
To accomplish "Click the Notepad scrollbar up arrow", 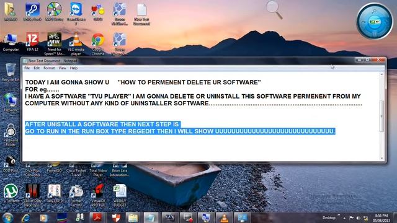I will (x=381, y=74).
